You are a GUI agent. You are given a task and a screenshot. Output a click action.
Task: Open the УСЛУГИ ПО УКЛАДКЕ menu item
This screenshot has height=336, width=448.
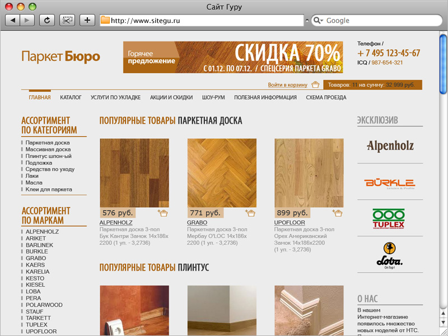(116, 97)
